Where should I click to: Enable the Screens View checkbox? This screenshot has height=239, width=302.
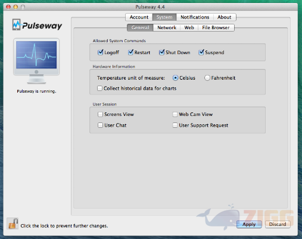tap(100, 114)
